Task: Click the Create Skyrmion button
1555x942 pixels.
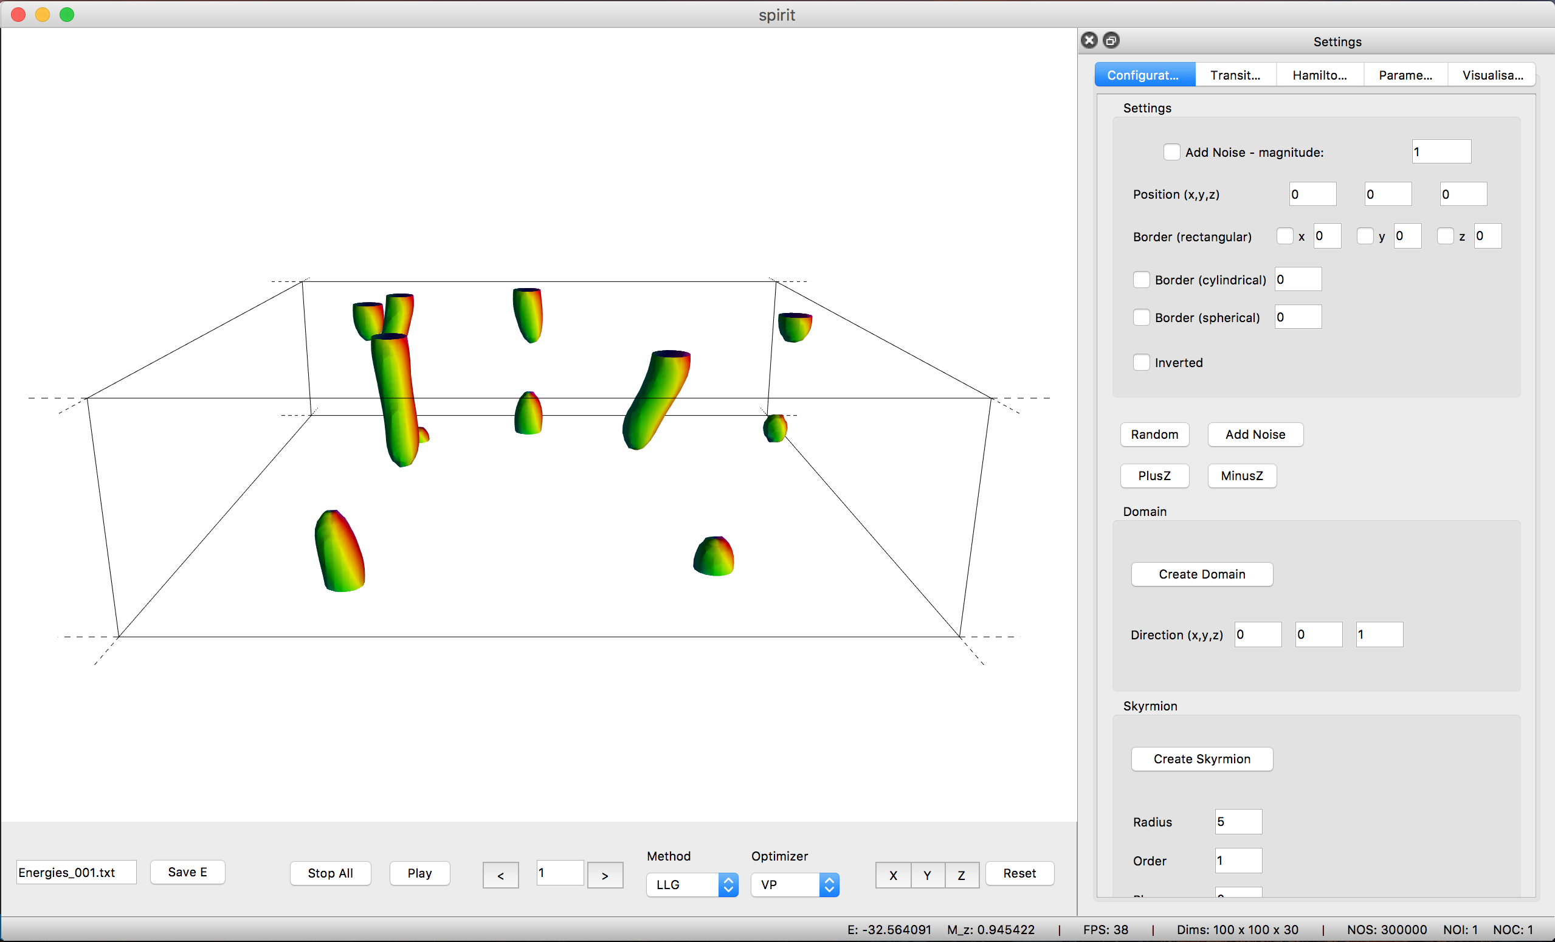Action: [x=1202, y=759]
